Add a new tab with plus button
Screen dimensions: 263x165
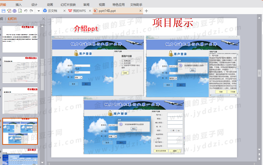tap(146, 11)
